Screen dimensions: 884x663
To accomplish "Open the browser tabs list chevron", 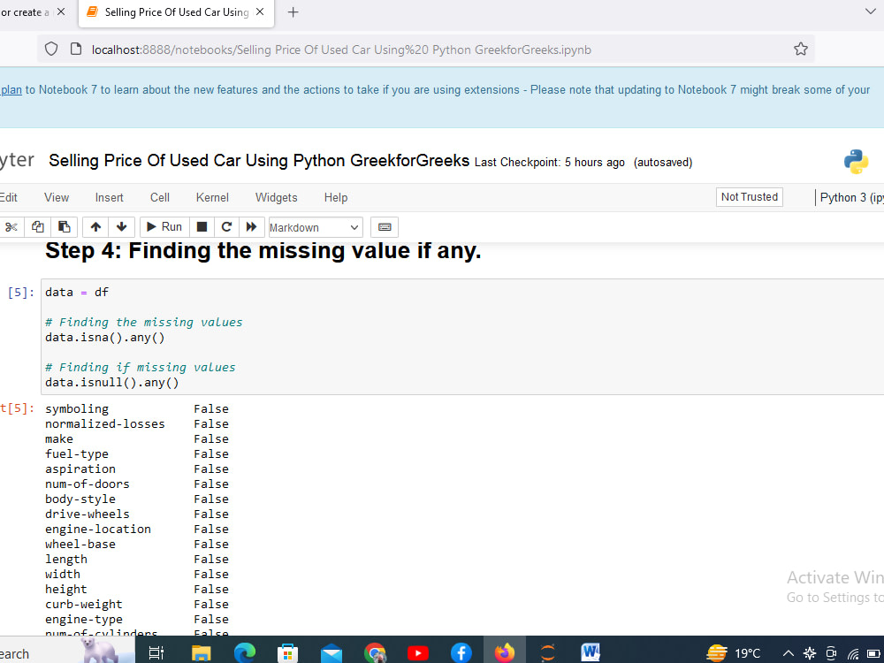I will 871,11.
